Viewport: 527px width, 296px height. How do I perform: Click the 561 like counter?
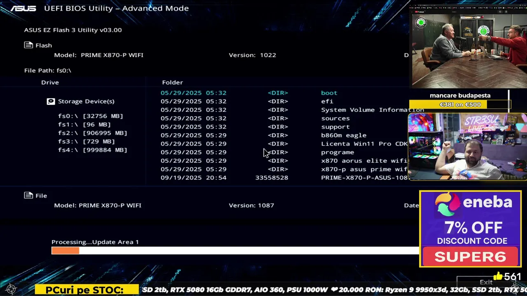513,277
